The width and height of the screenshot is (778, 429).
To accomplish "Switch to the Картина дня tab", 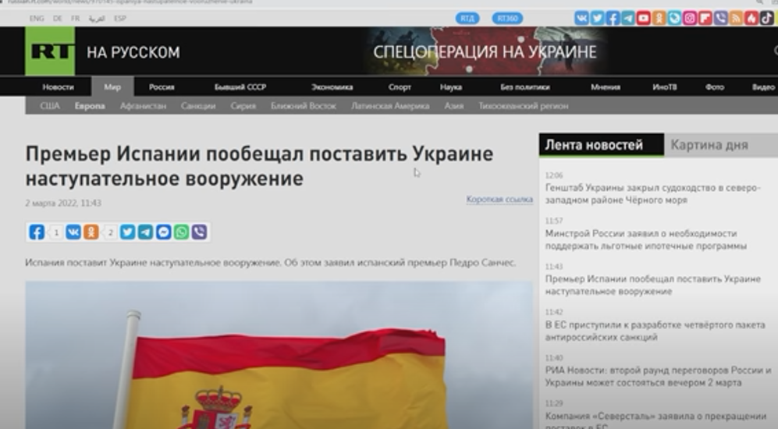I will tap(709, 145).
